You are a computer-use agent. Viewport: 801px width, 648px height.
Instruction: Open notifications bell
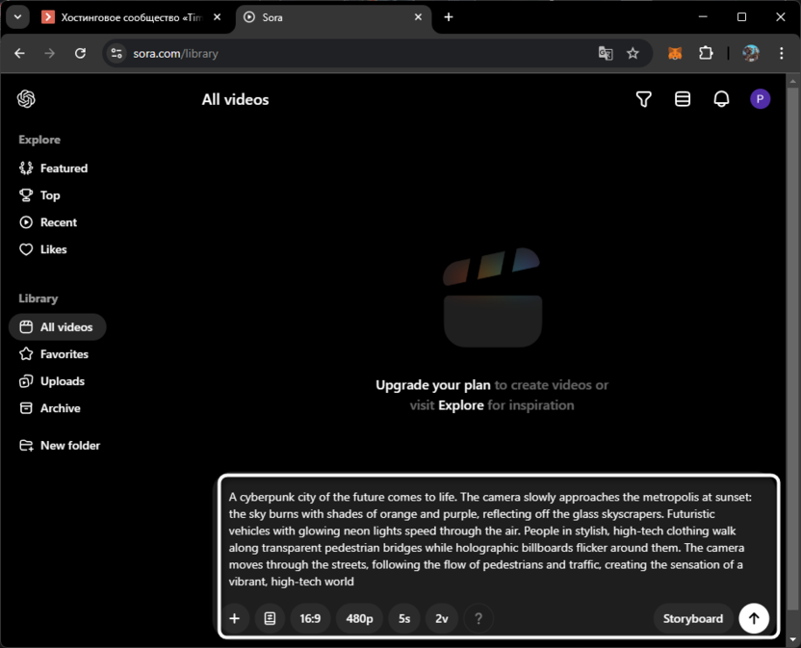721,99
